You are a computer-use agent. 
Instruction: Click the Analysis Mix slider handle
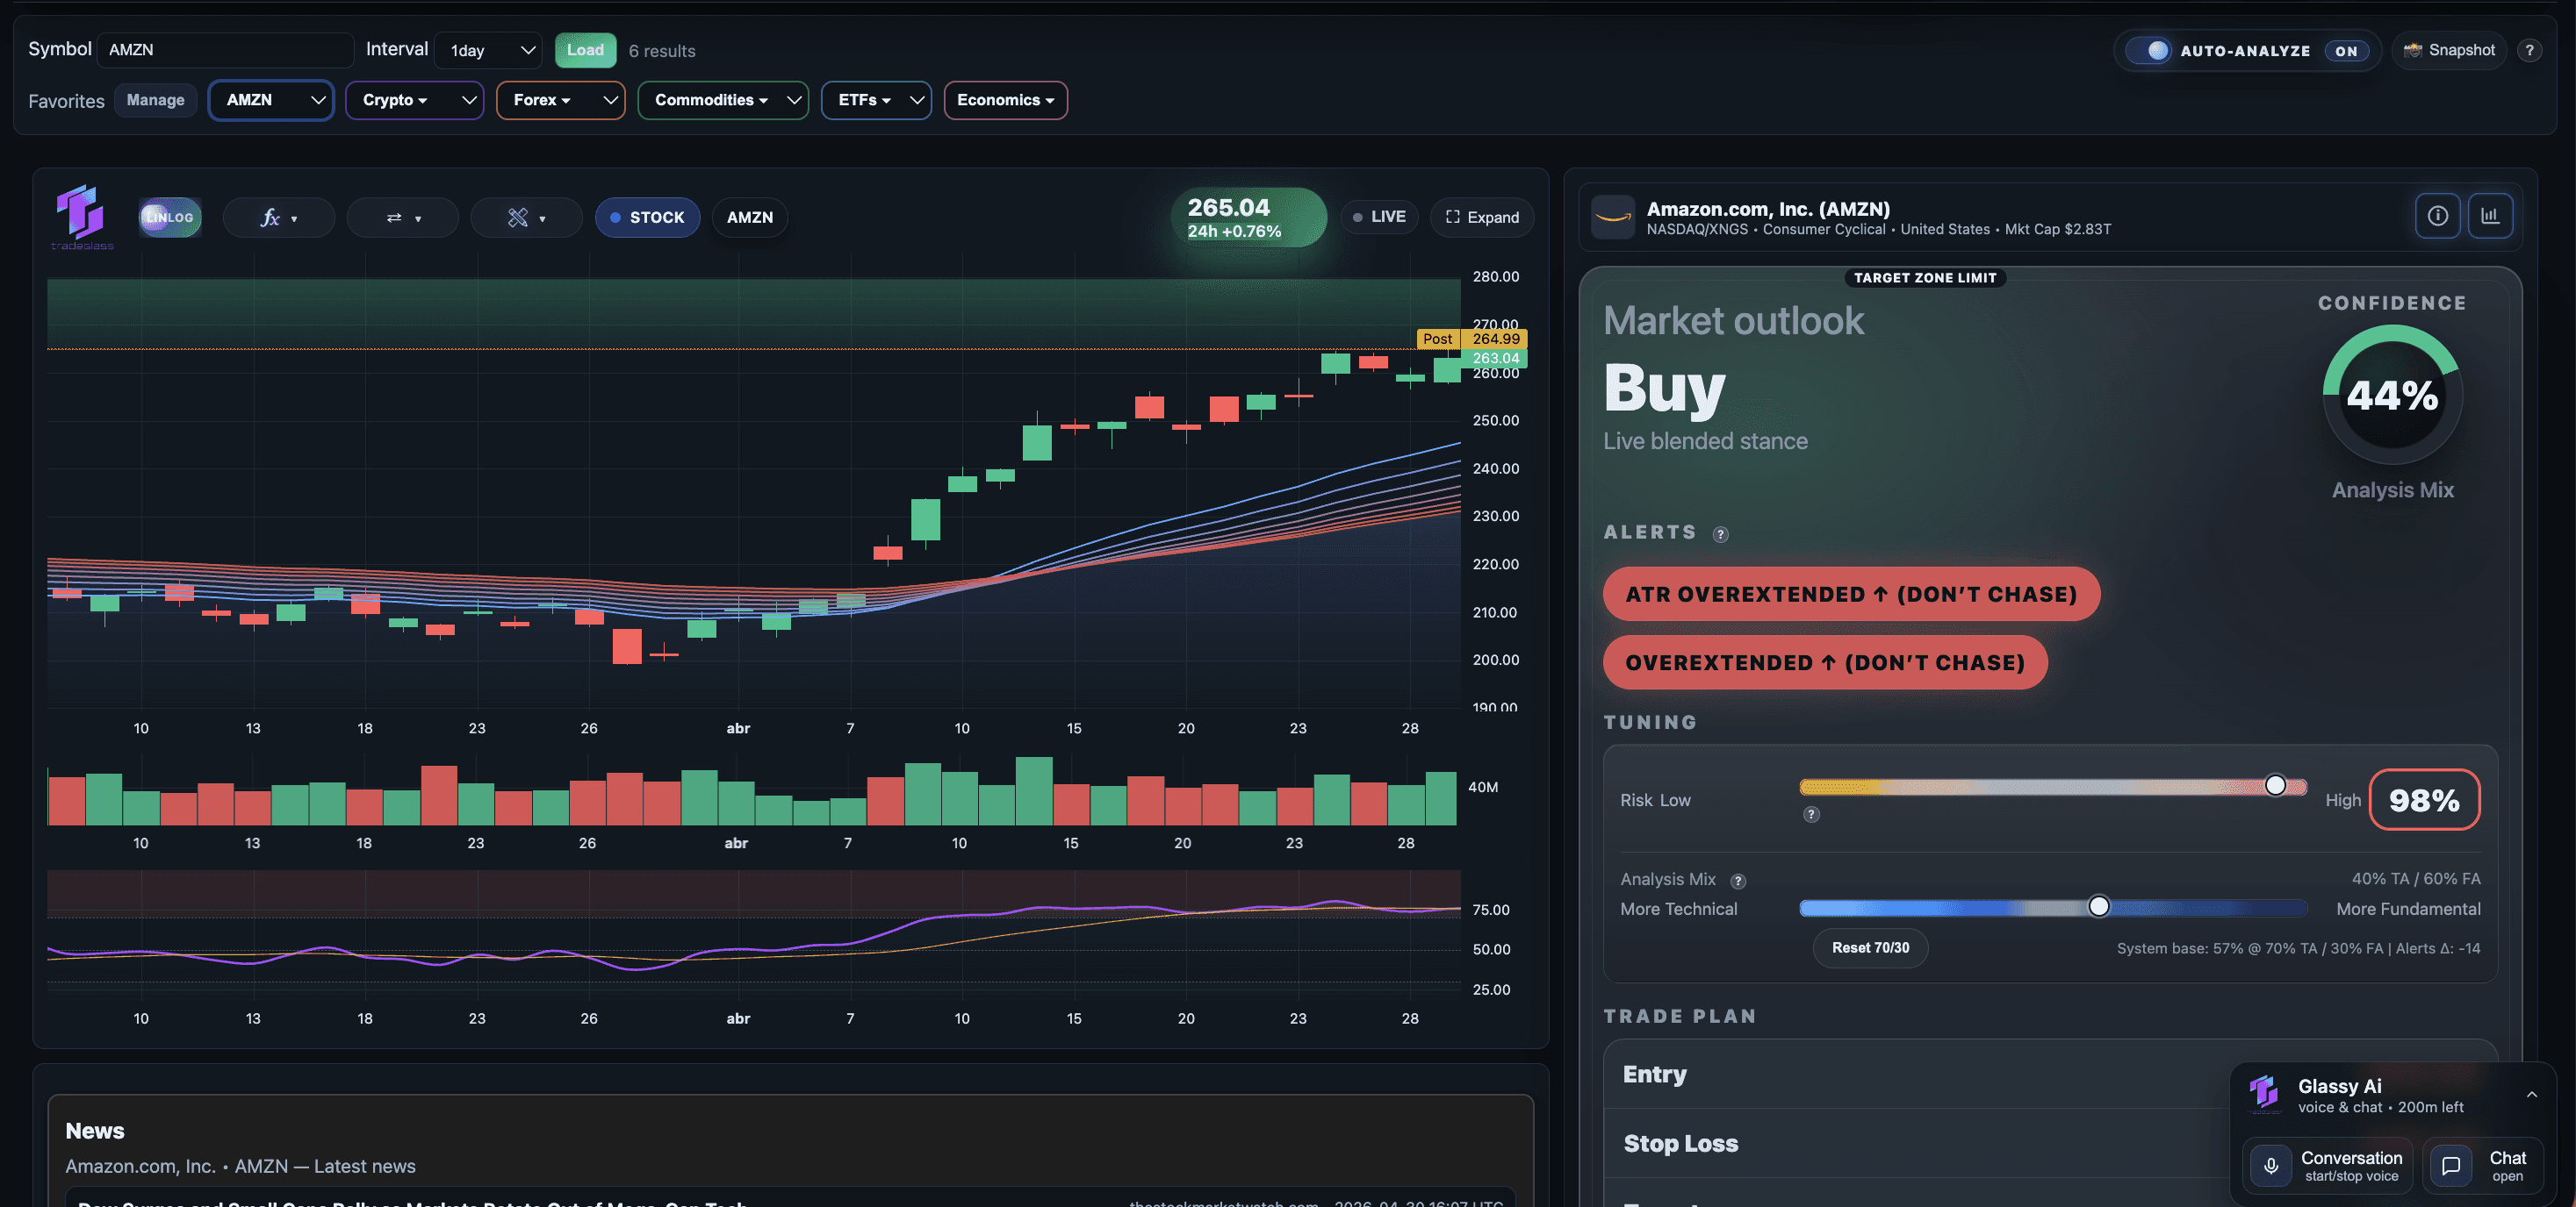[x=2099, y=906]
